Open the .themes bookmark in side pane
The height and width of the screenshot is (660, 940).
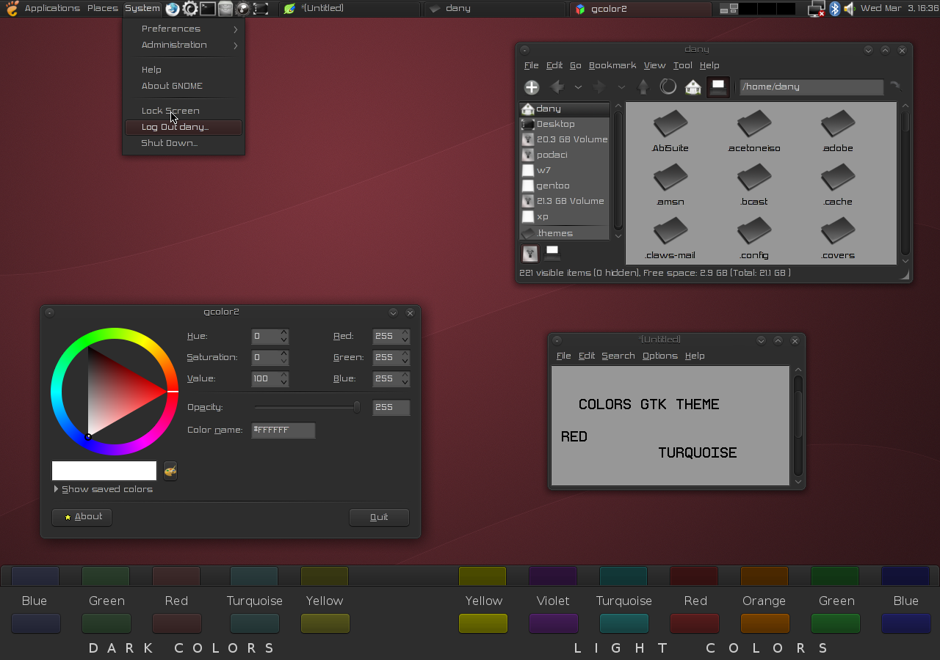pos(565,233)
